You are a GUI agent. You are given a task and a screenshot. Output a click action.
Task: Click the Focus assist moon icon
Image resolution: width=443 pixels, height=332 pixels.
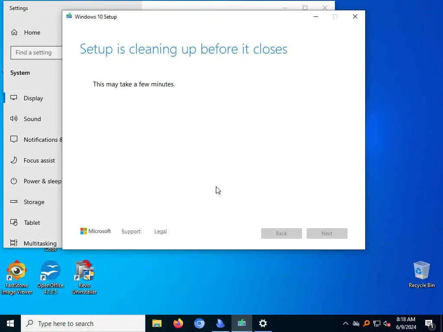(13, 160)
